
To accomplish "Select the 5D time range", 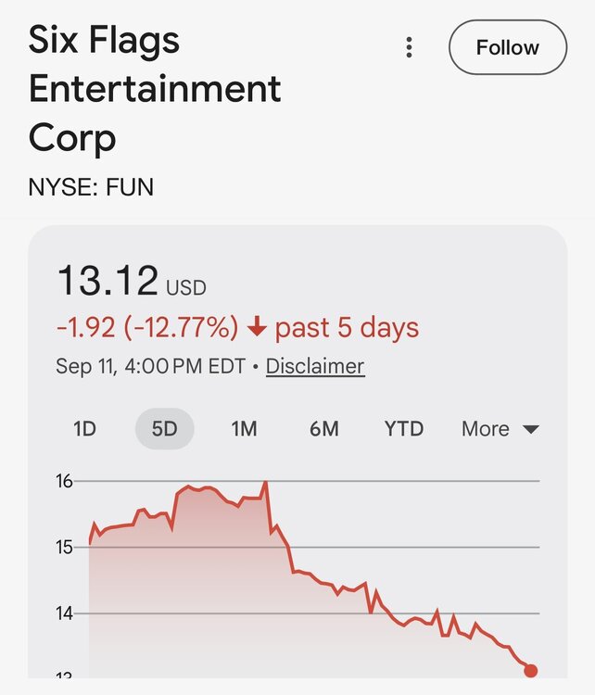I will click(164, 429).
